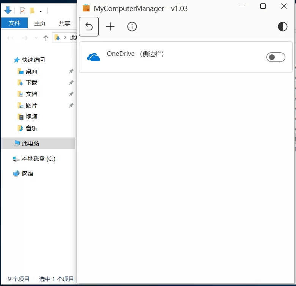Click the pin icon next to 下载
This screenshot has width=296, height=286.
tap(71, 82)
